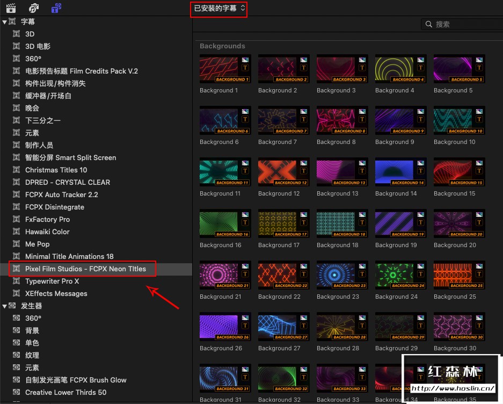Click the clip badge on Background 16
Screen dimensions: 503x404
tap(245, 215)
